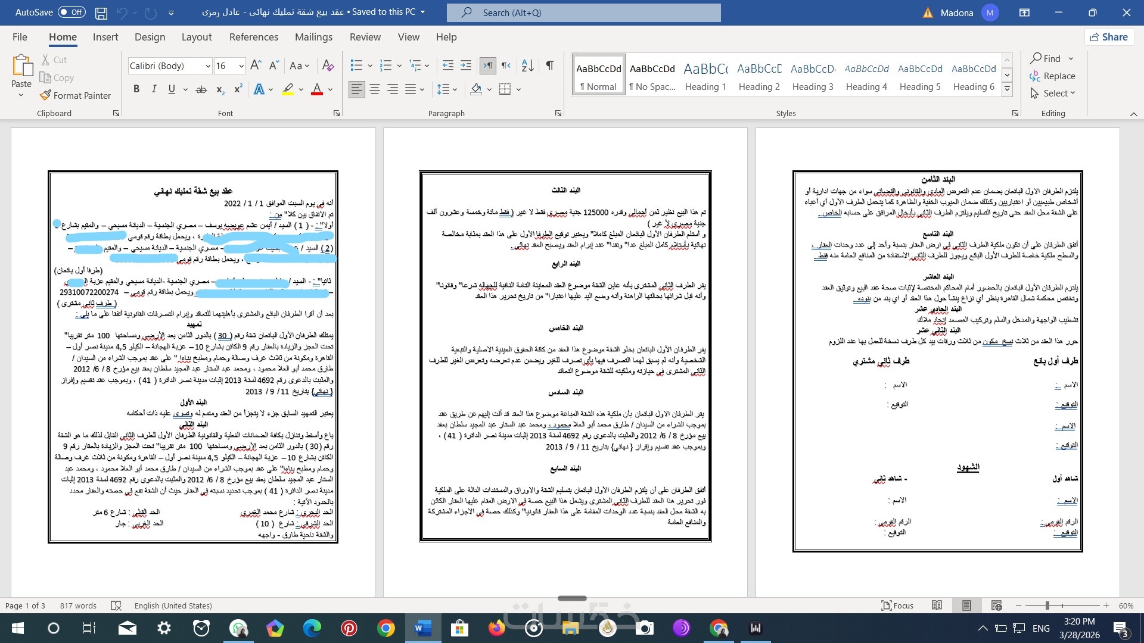The height and width of the screenshot is (643, 1144).
Task: Shrink font size with smaller A icon
Action: [274, 65]
